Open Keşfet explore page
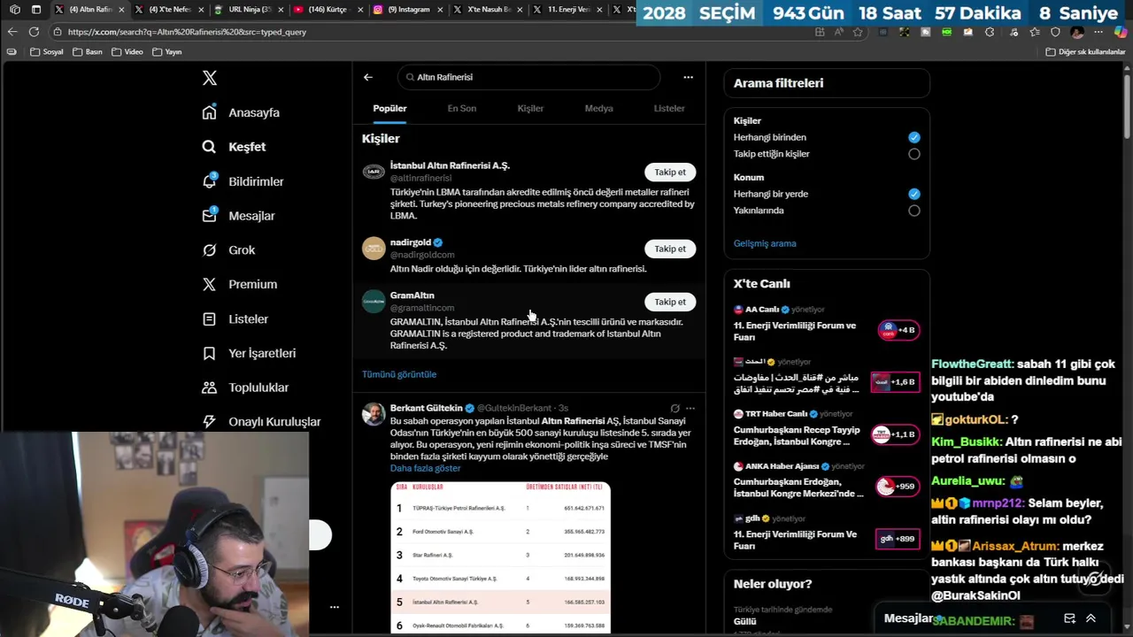This screenshot has width=1133, height=637. point(234,147)
